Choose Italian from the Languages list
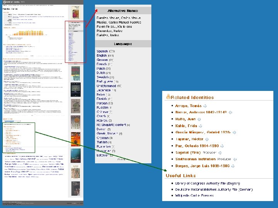The image size is (278, 208). (x=101, y=94)
